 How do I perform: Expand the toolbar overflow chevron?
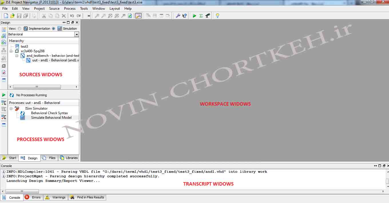pos(89,16)
